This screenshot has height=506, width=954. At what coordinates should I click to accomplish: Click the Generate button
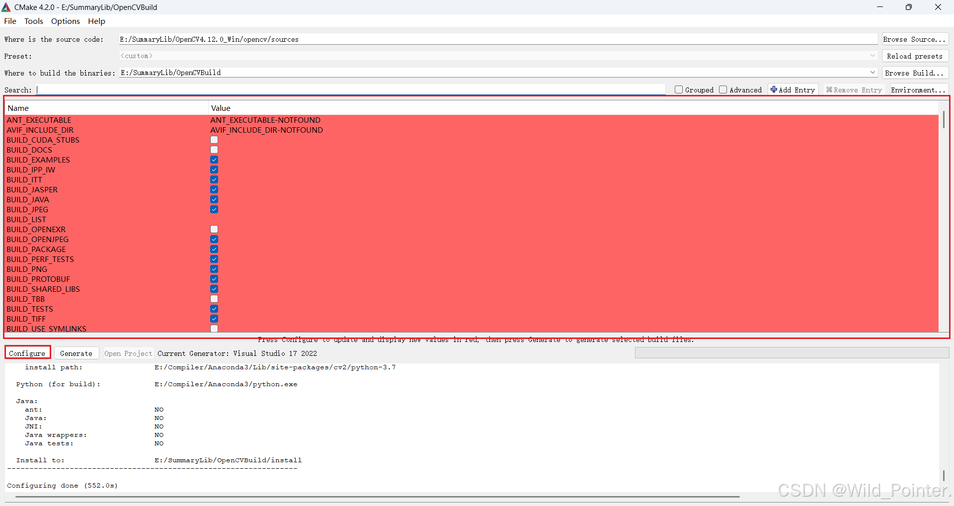(76, 353)
